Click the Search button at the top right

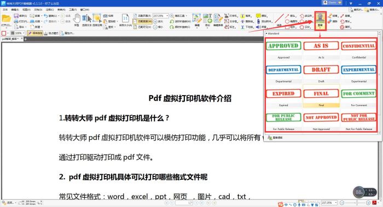pyautogui.click(x=372, y=10)
